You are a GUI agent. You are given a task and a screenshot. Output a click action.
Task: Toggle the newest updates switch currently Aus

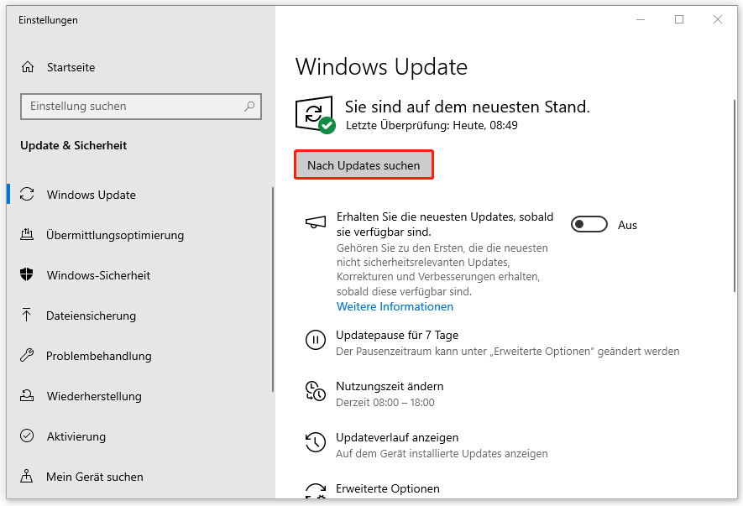click(x=589, y=225)
